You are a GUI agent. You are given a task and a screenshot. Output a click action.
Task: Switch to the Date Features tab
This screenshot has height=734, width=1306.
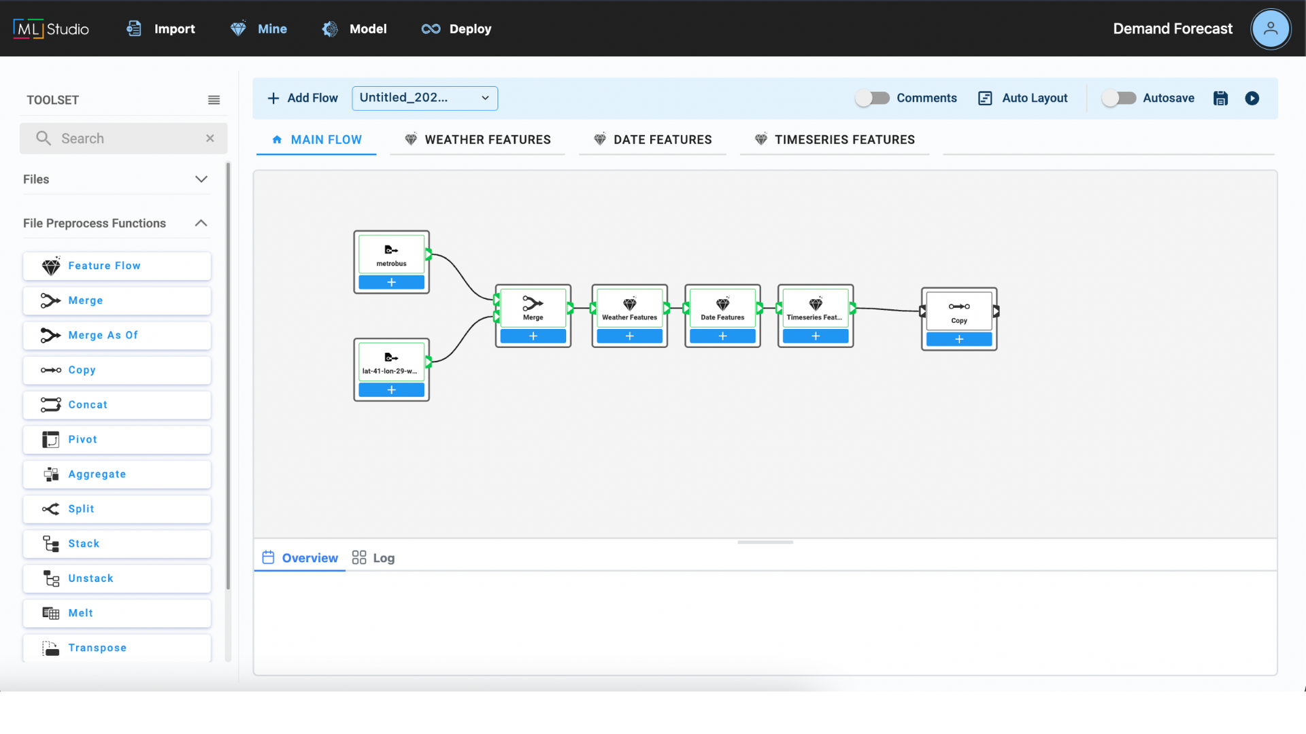coord(653,140)
